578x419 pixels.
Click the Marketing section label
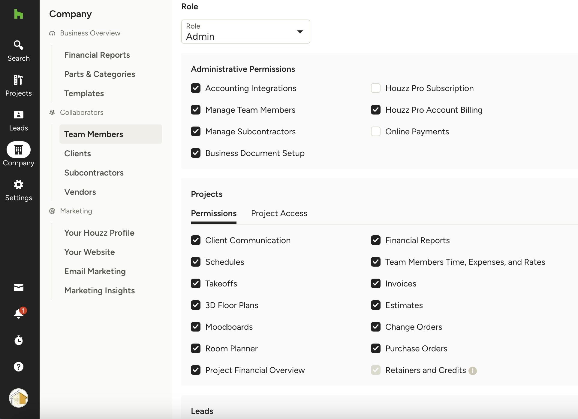tap(76, 211)
